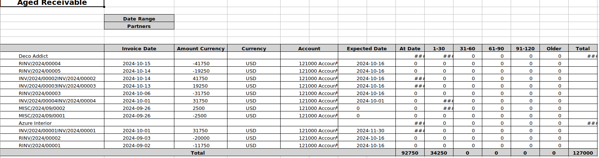This screenshot has height=158, width=599.
Task: Click the RINV/2024/00001 invoice cell
Action: click(x=40, y=145)
